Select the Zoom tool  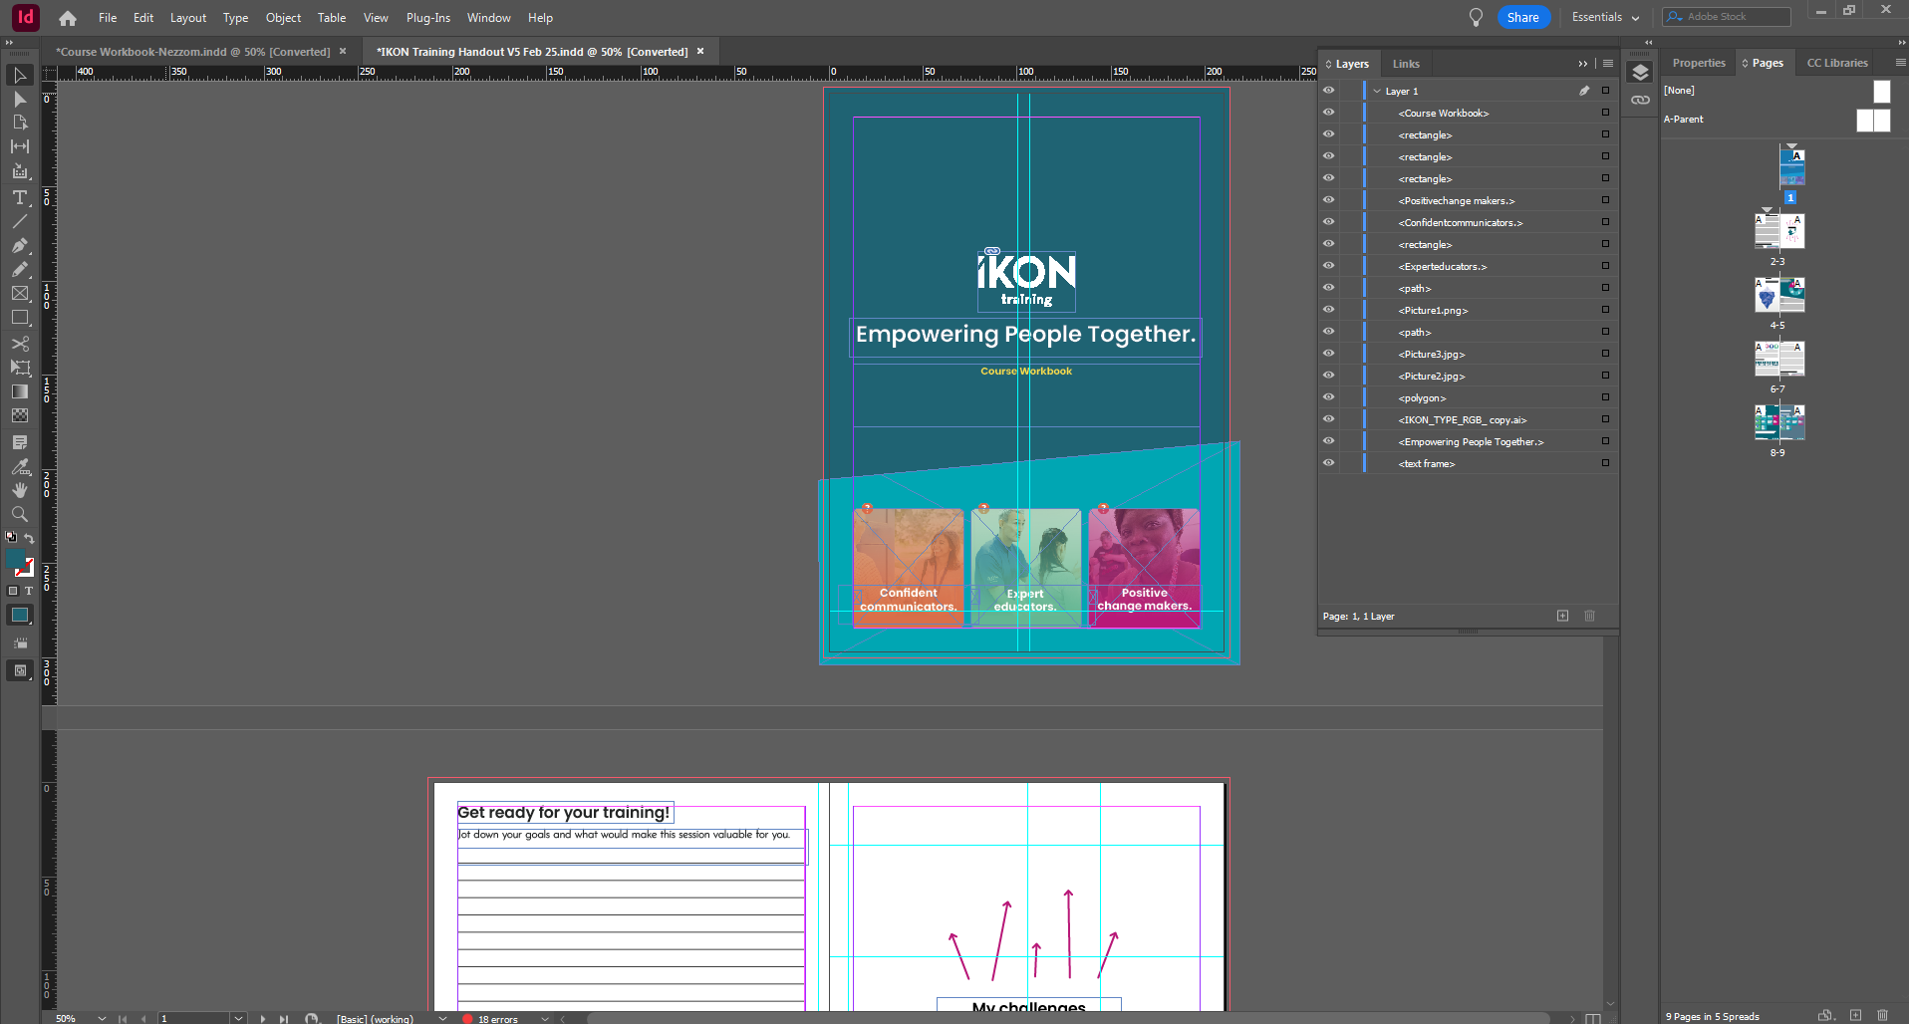coord(19,514)
